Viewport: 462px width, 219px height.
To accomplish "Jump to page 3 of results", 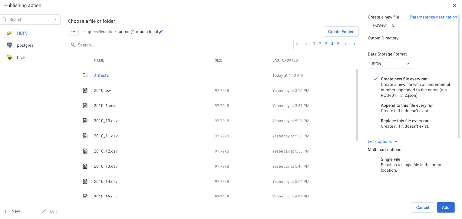I will [326, 44].
